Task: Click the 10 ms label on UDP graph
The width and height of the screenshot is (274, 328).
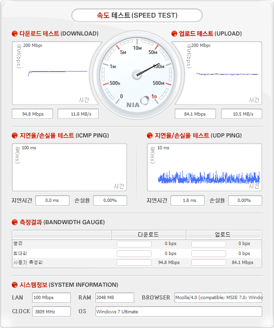Action: coord(163,148)
